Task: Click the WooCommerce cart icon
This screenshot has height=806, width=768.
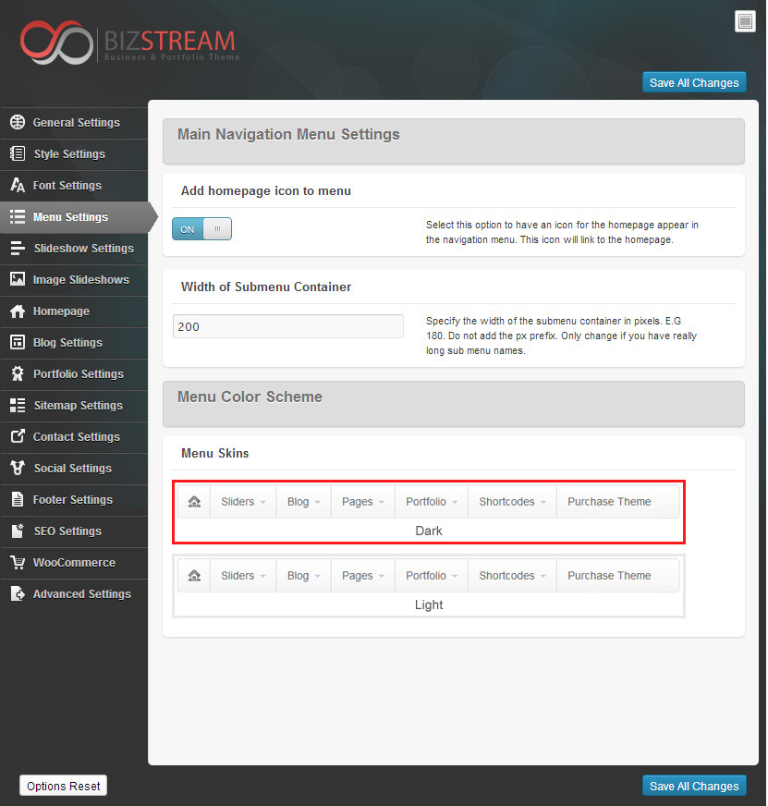Action: [17, 562]
